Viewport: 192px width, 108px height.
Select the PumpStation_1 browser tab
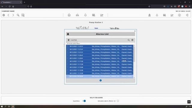(x=11, y=2)
